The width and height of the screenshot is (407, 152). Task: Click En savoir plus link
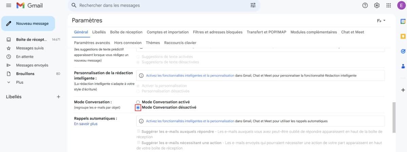pyautogui.click(x=85, y=124)
